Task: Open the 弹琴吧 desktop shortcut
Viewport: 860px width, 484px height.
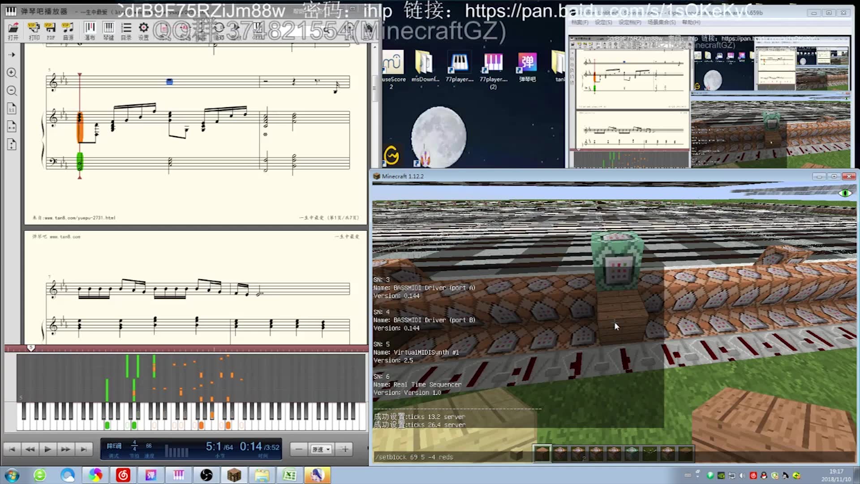Action: pyautogui.click(x=527, y=66)
